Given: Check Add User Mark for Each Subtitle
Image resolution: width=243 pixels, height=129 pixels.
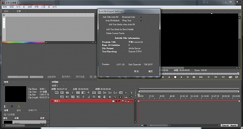Looking at the screenshot, I should pyautogui.click(x=104, y=29).
